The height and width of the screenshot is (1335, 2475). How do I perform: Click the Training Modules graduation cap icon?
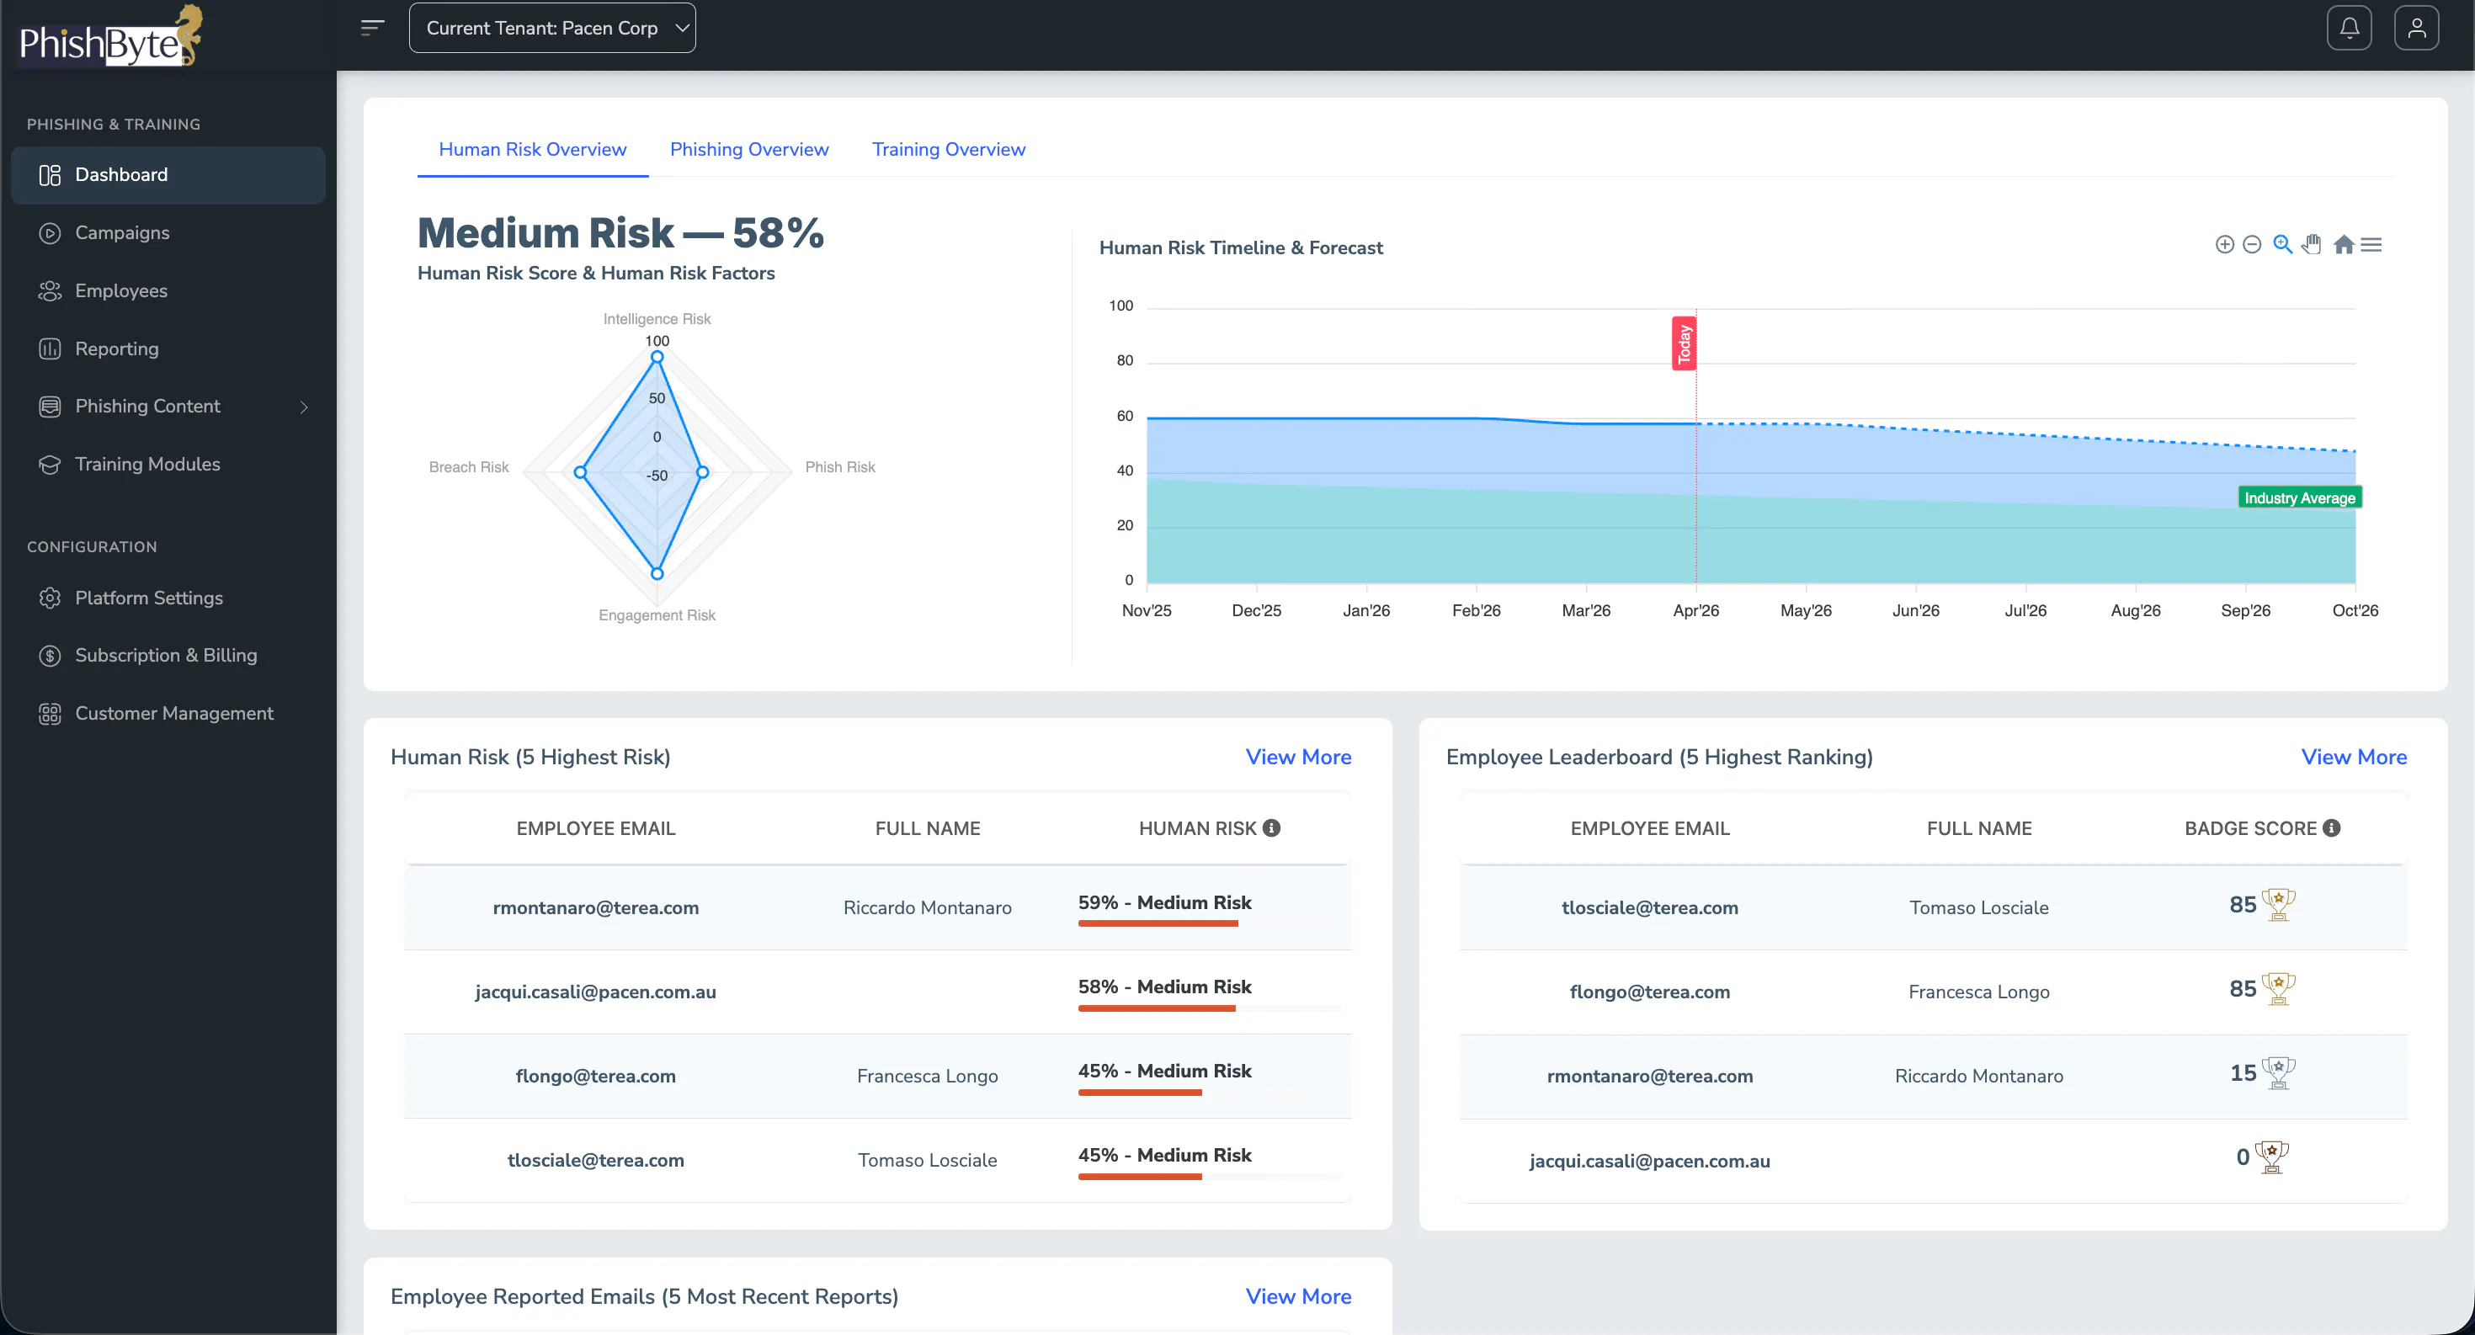click(x=50, y=465)
